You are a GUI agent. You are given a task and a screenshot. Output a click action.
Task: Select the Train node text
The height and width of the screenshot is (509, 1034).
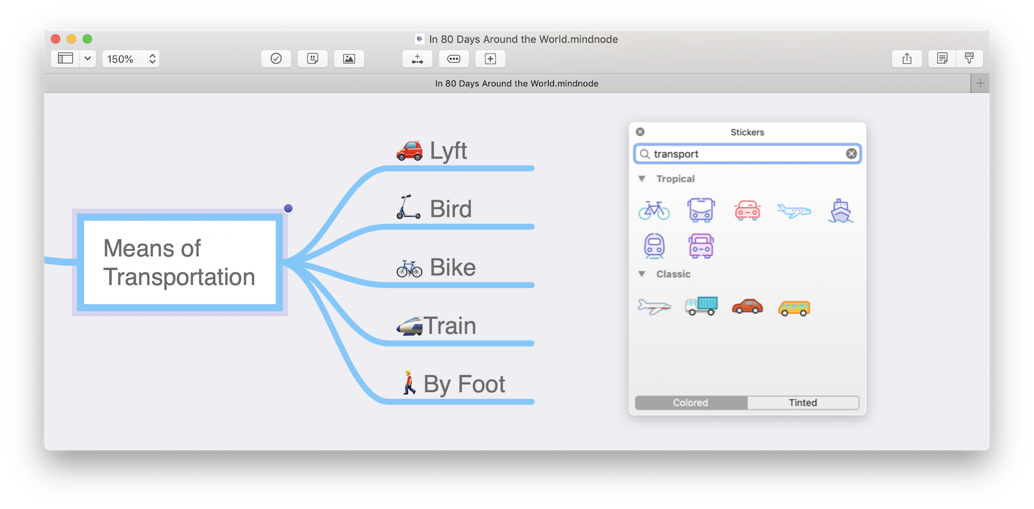coord(450,326)
